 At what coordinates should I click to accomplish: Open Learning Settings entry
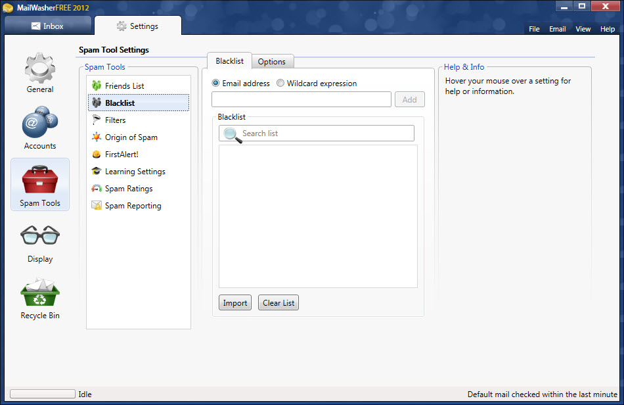[x=139, y=171]
